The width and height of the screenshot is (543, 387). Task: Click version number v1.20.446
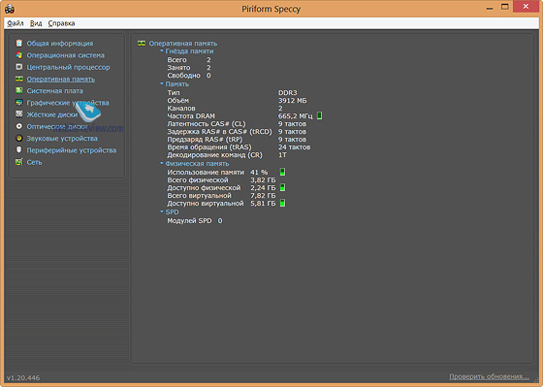pyautogui.click(x=23, y=377)
